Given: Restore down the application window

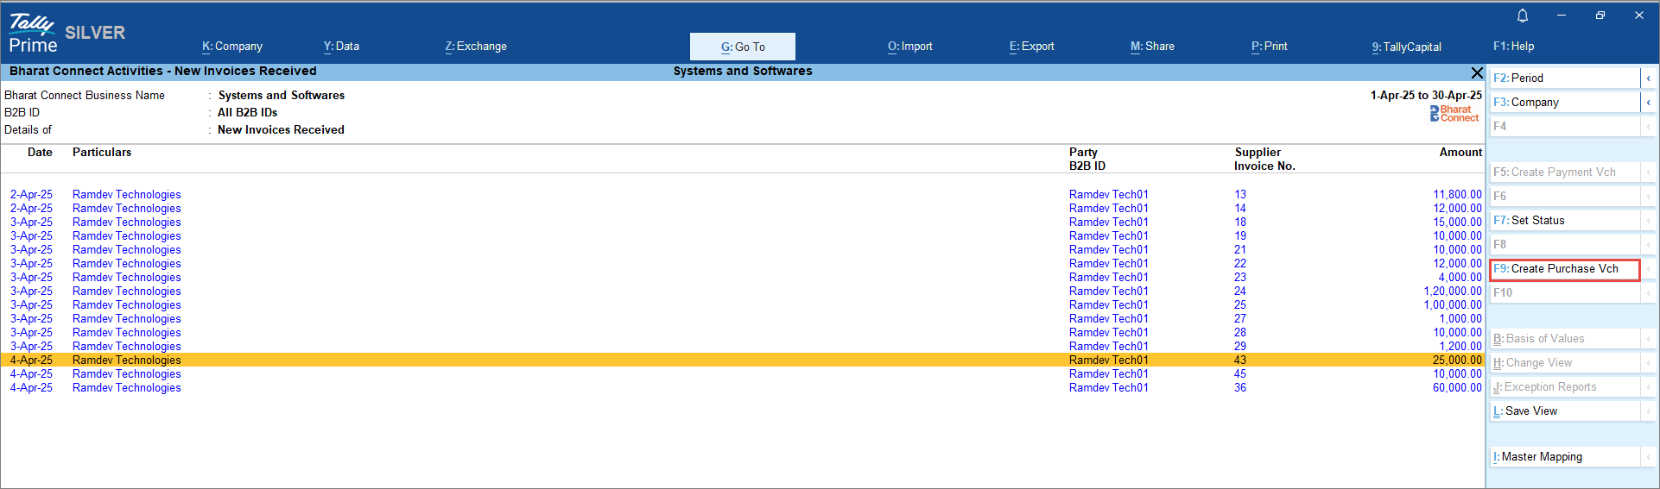Looking at the screenshot, I should tap(1600, 16).
